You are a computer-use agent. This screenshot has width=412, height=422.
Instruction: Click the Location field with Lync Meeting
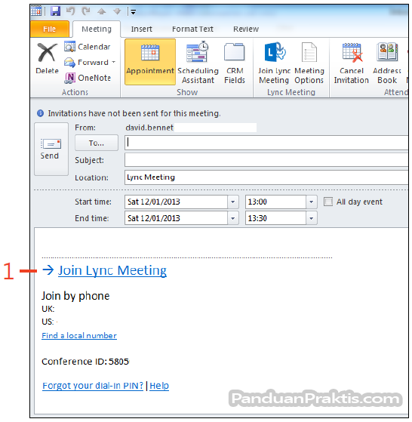pos(266,177)
